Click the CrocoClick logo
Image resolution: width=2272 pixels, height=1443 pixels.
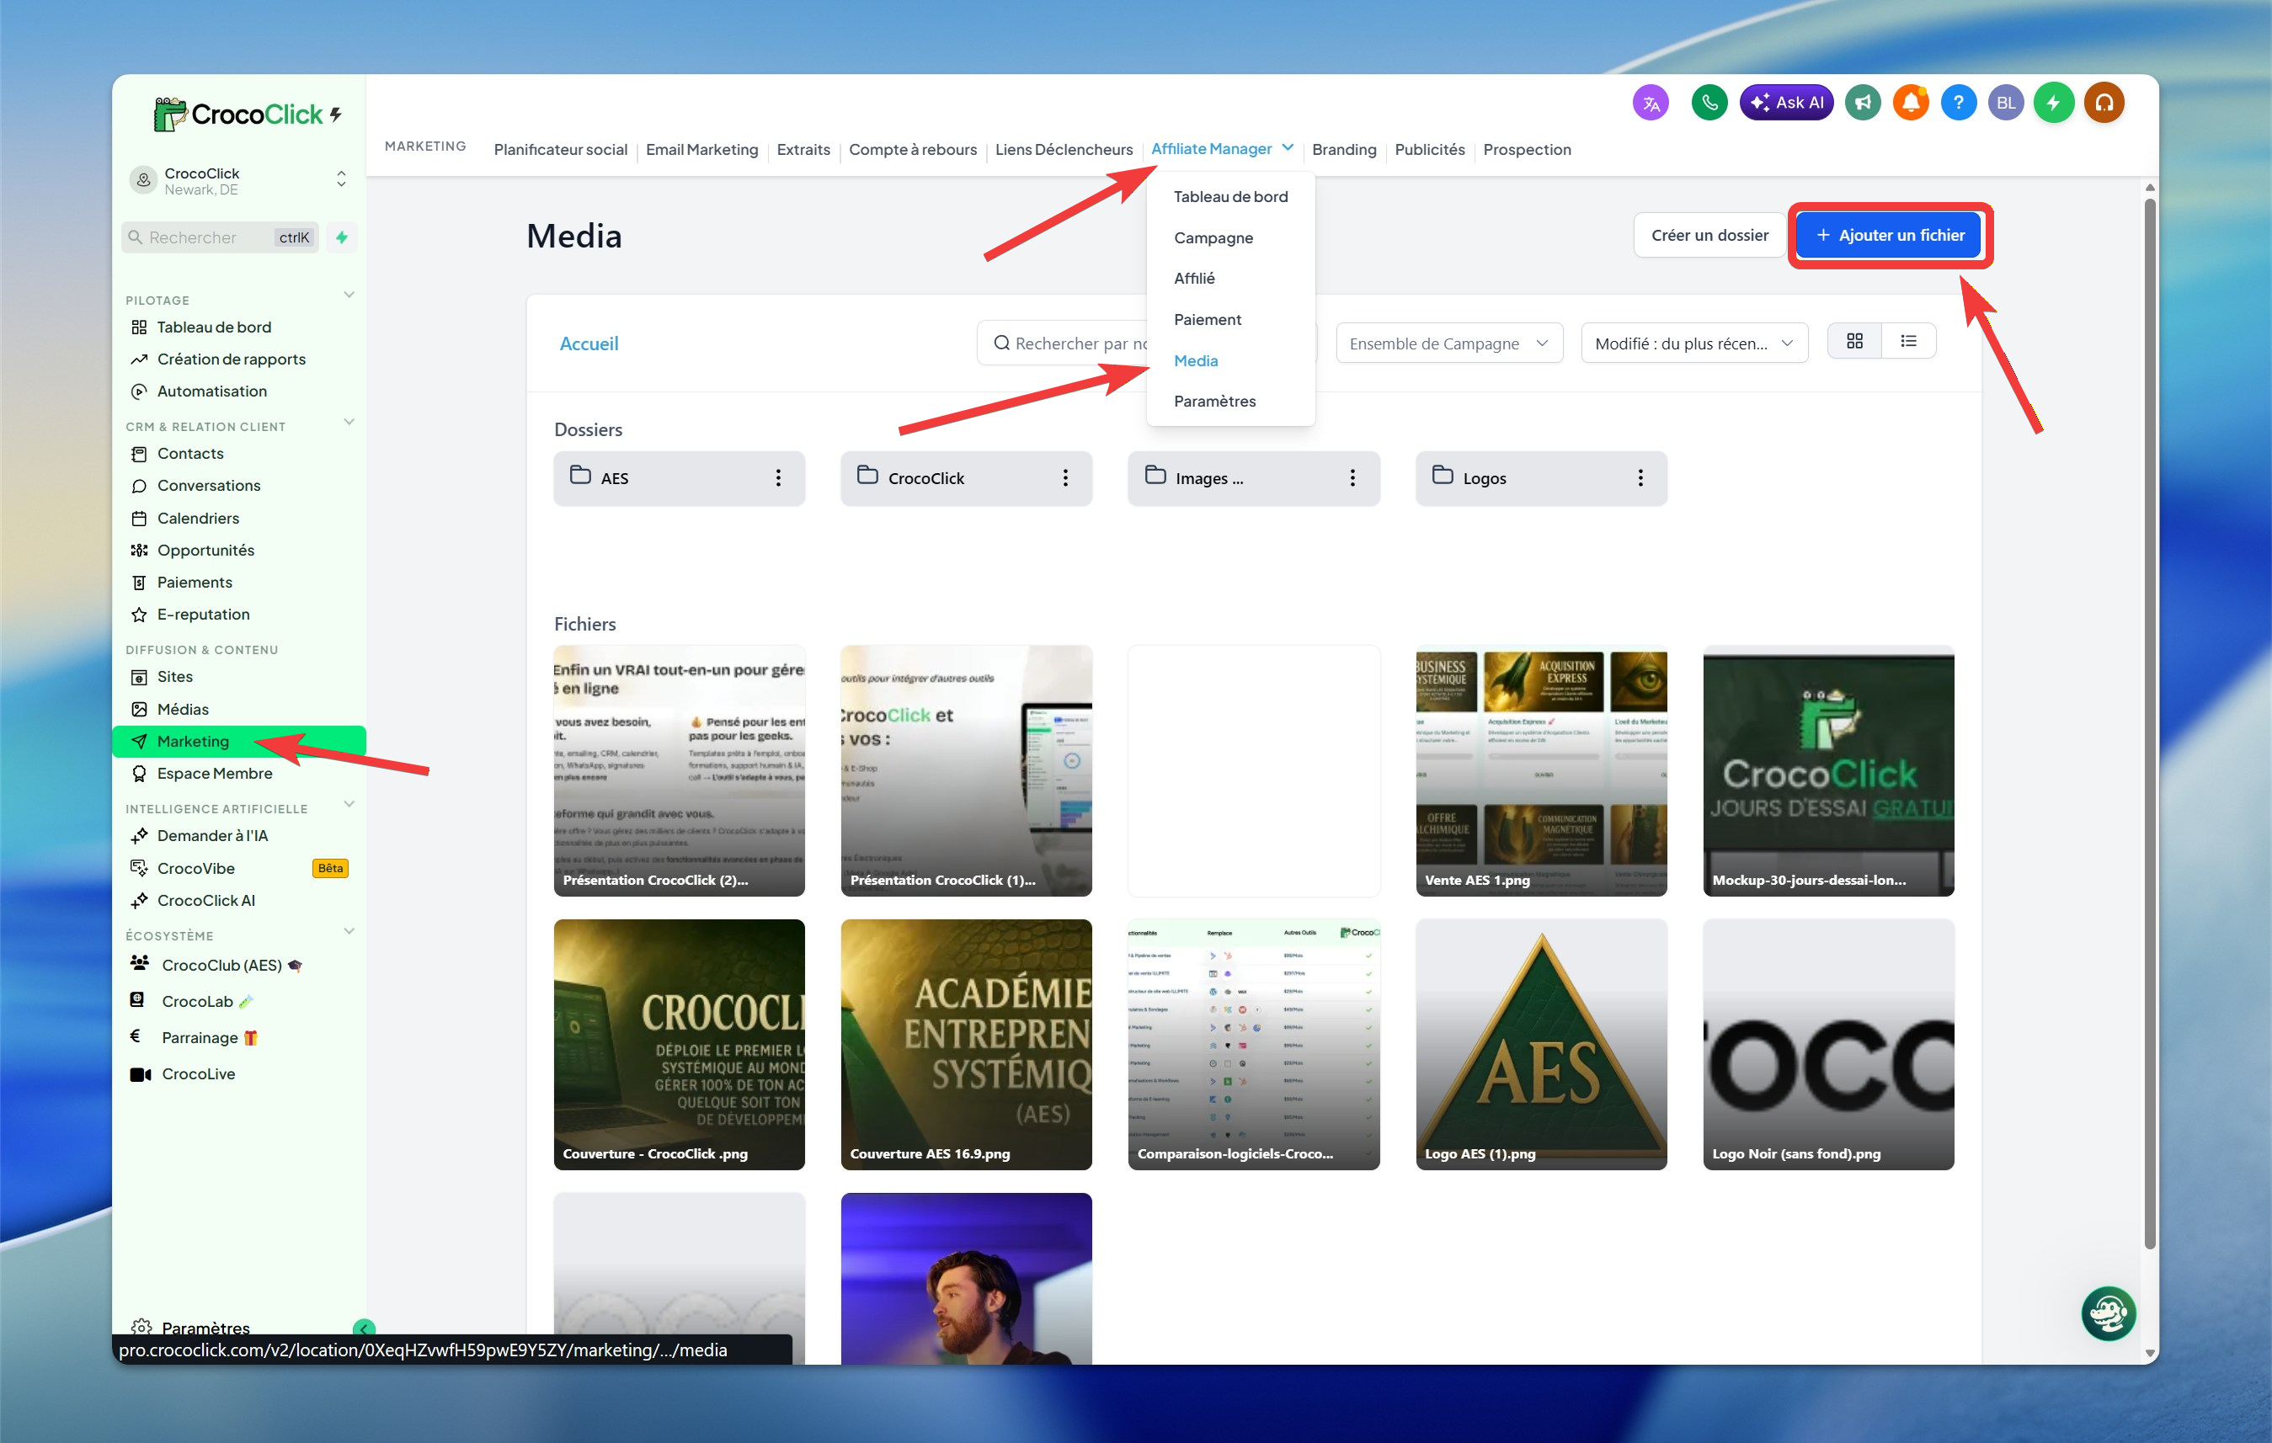[248, 115]
